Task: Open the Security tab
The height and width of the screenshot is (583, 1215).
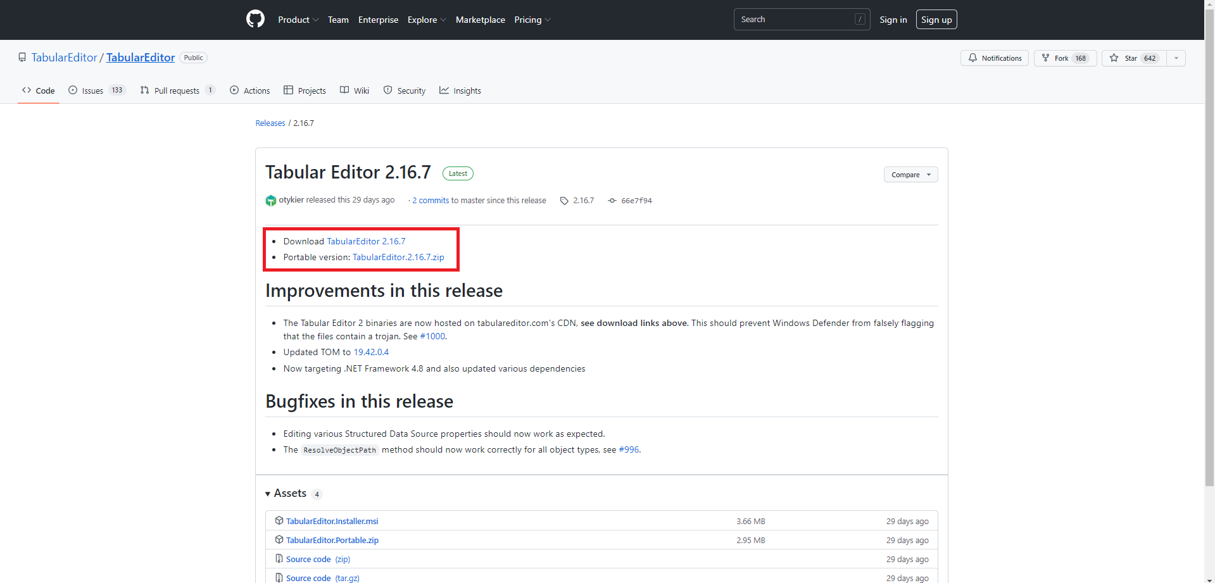Action: point(405,91)
